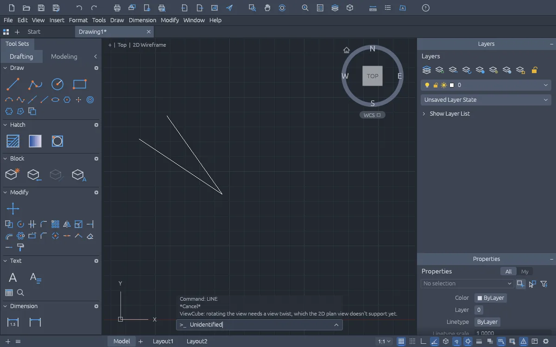
Task: Click the Pan hand tool
Action: point(267,8)
